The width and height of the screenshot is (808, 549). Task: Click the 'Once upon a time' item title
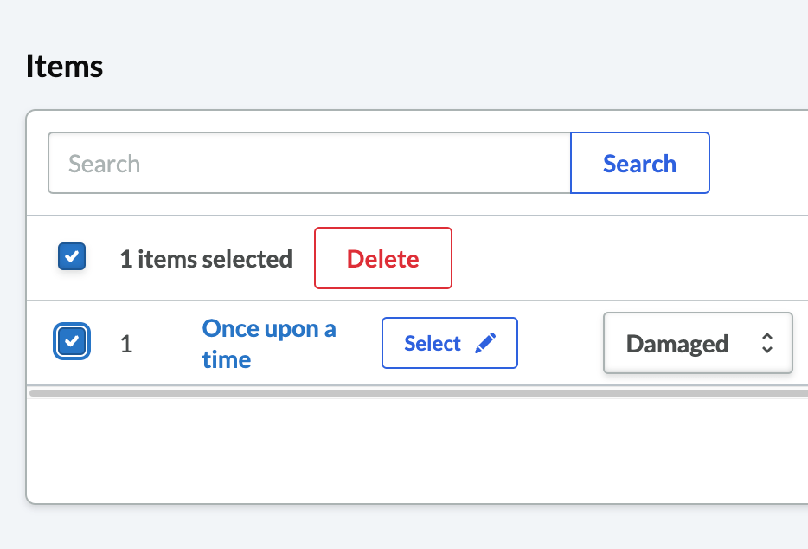(268, 343)
